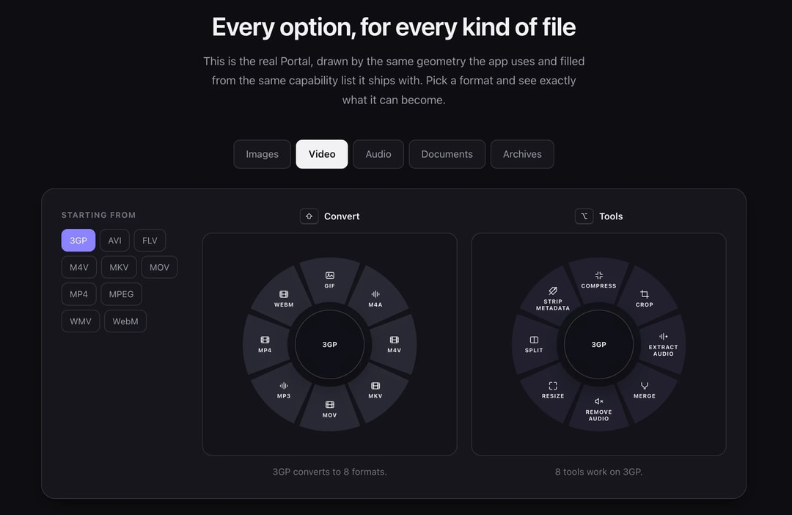Click "3GP converts to 8 formats." caption
Image resolution: width=792 pixels, height=515 pixels.
[329, 472]
